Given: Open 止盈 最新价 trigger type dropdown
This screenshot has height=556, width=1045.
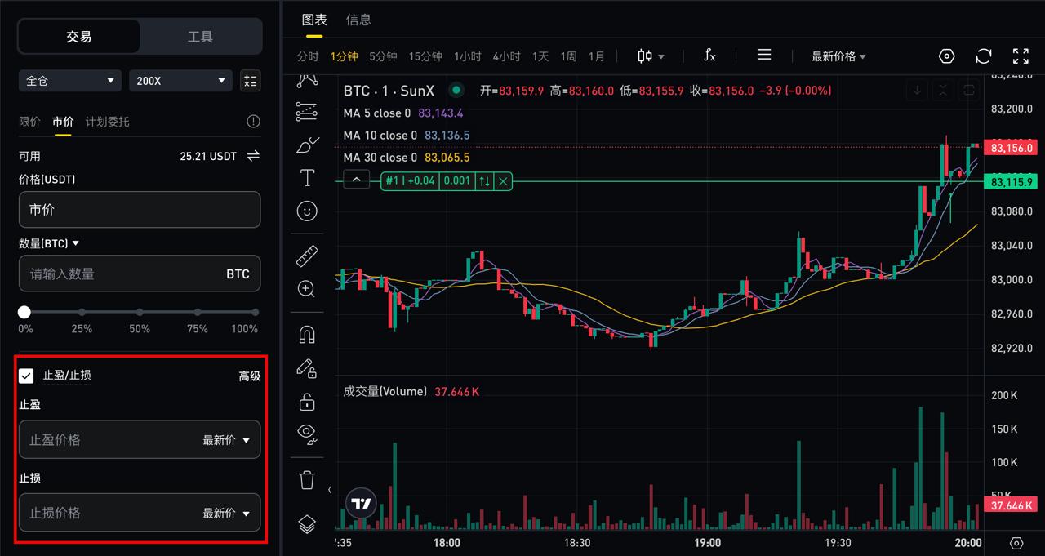Looking at the screenshot, I should click(227, 440).
